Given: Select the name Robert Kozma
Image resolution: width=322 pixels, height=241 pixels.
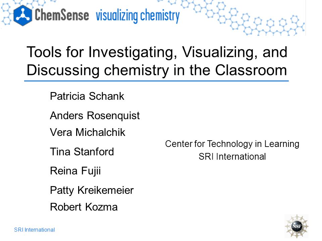Looking at the screenshot, I should (84, 207).
